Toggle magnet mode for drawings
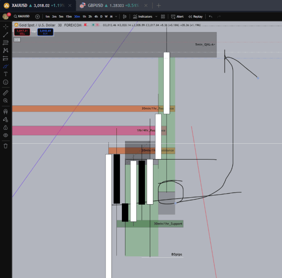Screen dimensions: 282x278 click(5, 112)
